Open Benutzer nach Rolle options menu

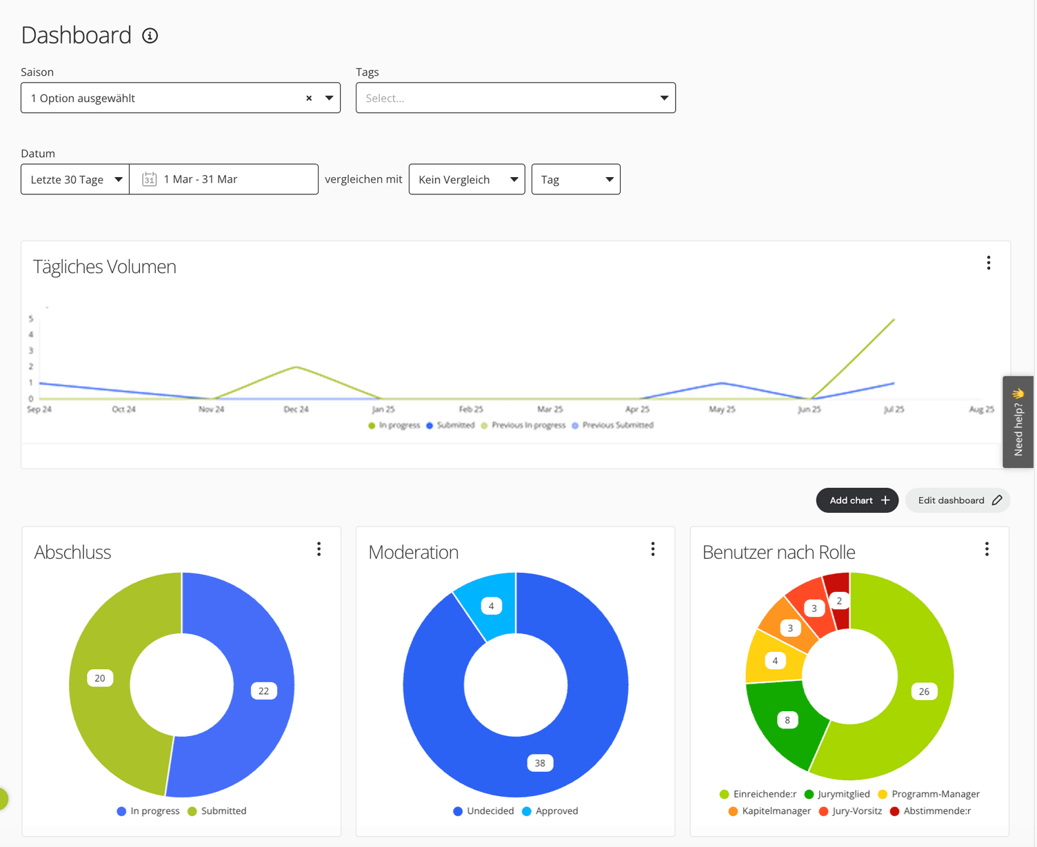(x=987, y=549)
